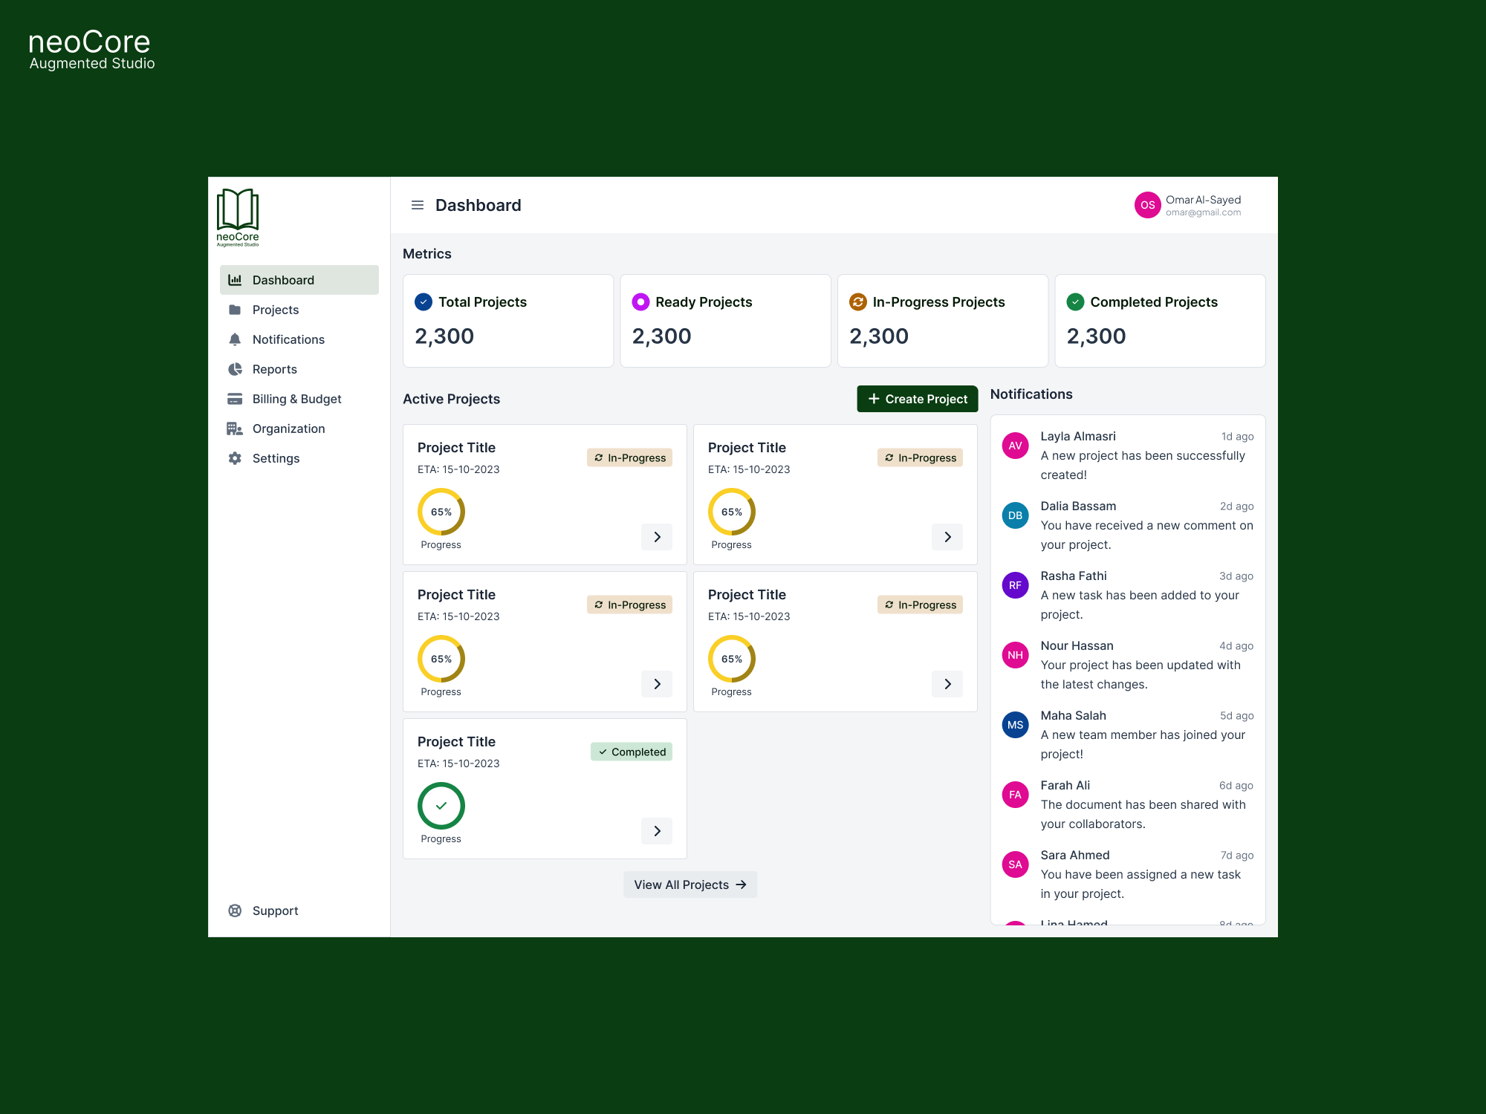Viewport: 1486px width, 1114px height.
Task: Click the Completed Projects metric card
Action: coord(1159,321)
